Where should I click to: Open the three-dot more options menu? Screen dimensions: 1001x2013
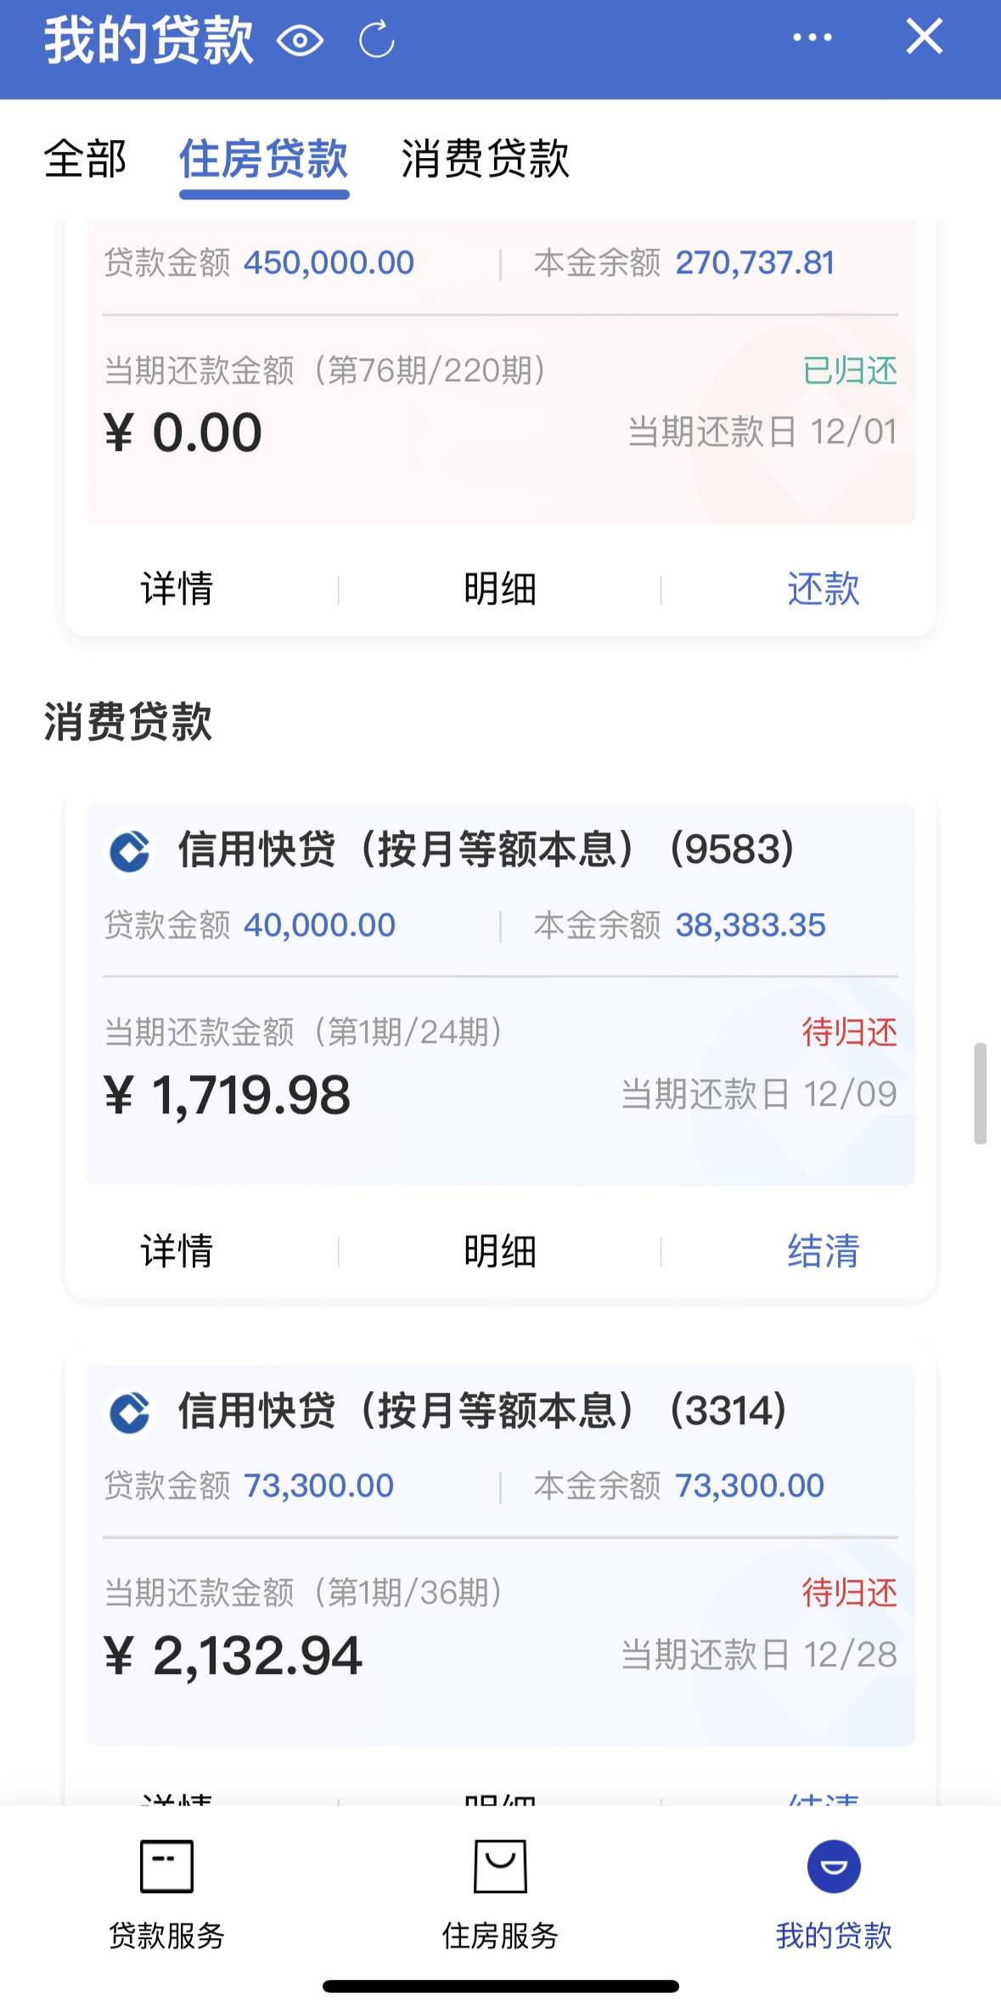pyautogui.click(x=812, y=37)
